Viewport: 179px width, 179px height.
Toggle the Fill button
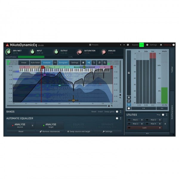click(55, 63)
